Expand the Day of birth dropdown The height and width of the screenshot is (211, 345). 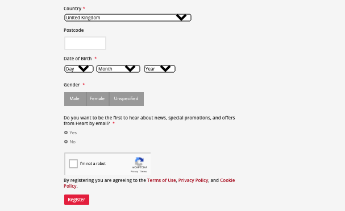point(79,69)
